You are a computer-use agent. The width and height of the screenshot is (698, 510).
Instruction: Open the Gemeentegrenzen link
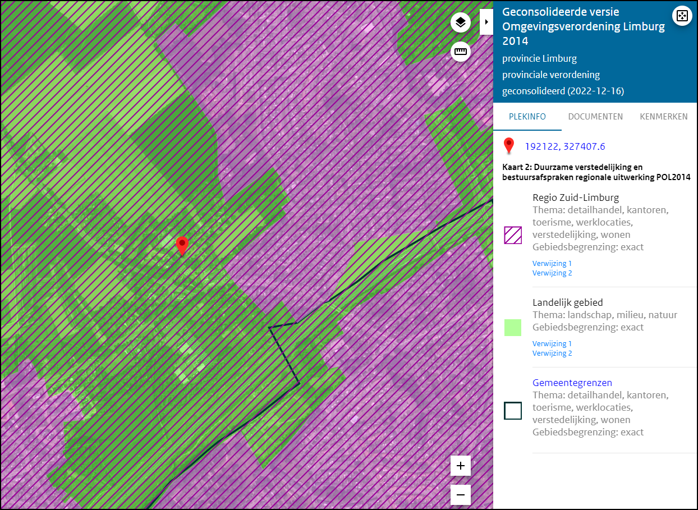click(572, 383)
